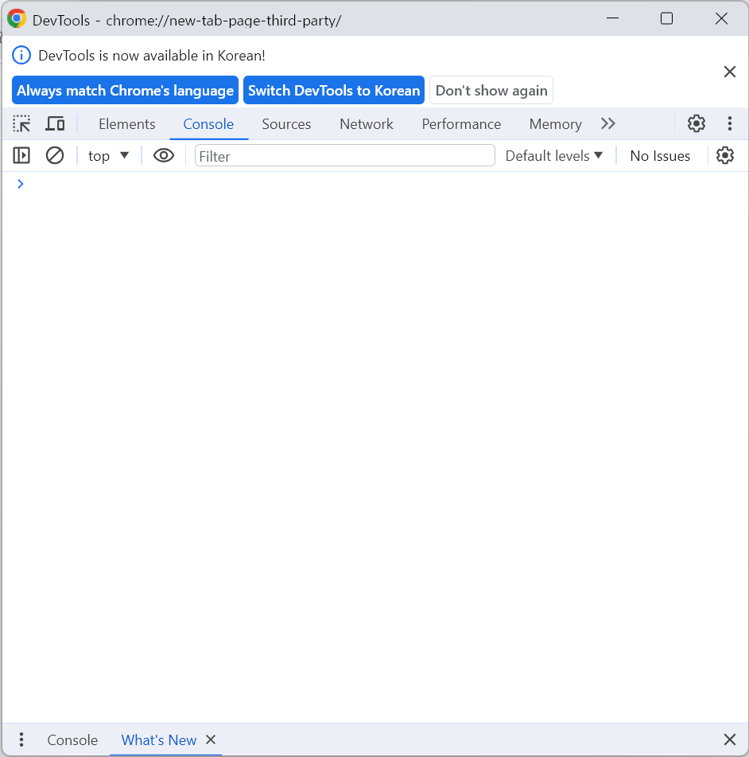This screenshot has width=749, height=757.
Task: Select the Console tab in the drawer
Action: 72,740
